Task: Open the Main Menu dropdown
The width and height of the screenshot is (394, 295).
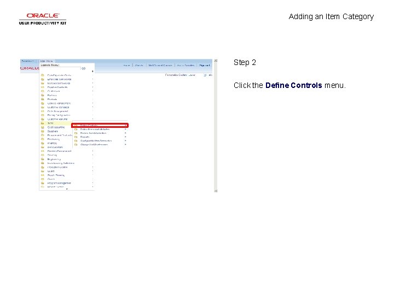Action: pyautogui.click(x=47, y=61)
